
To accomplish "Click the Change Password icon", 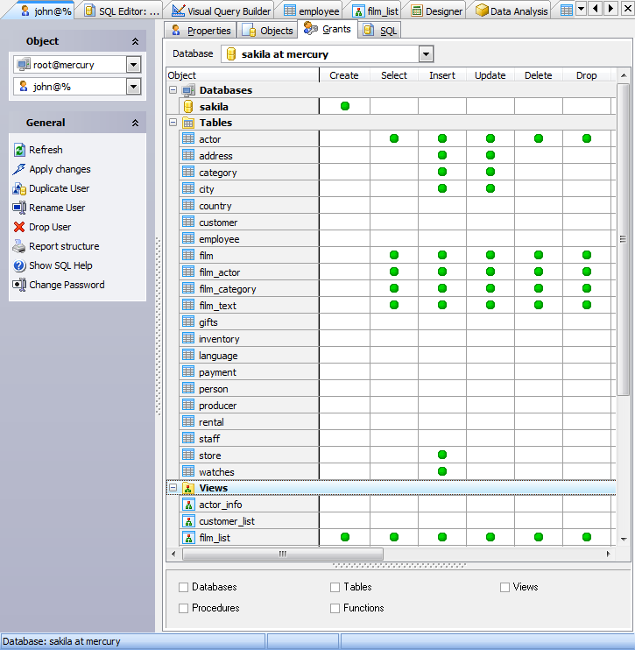I will click(19, 285).
